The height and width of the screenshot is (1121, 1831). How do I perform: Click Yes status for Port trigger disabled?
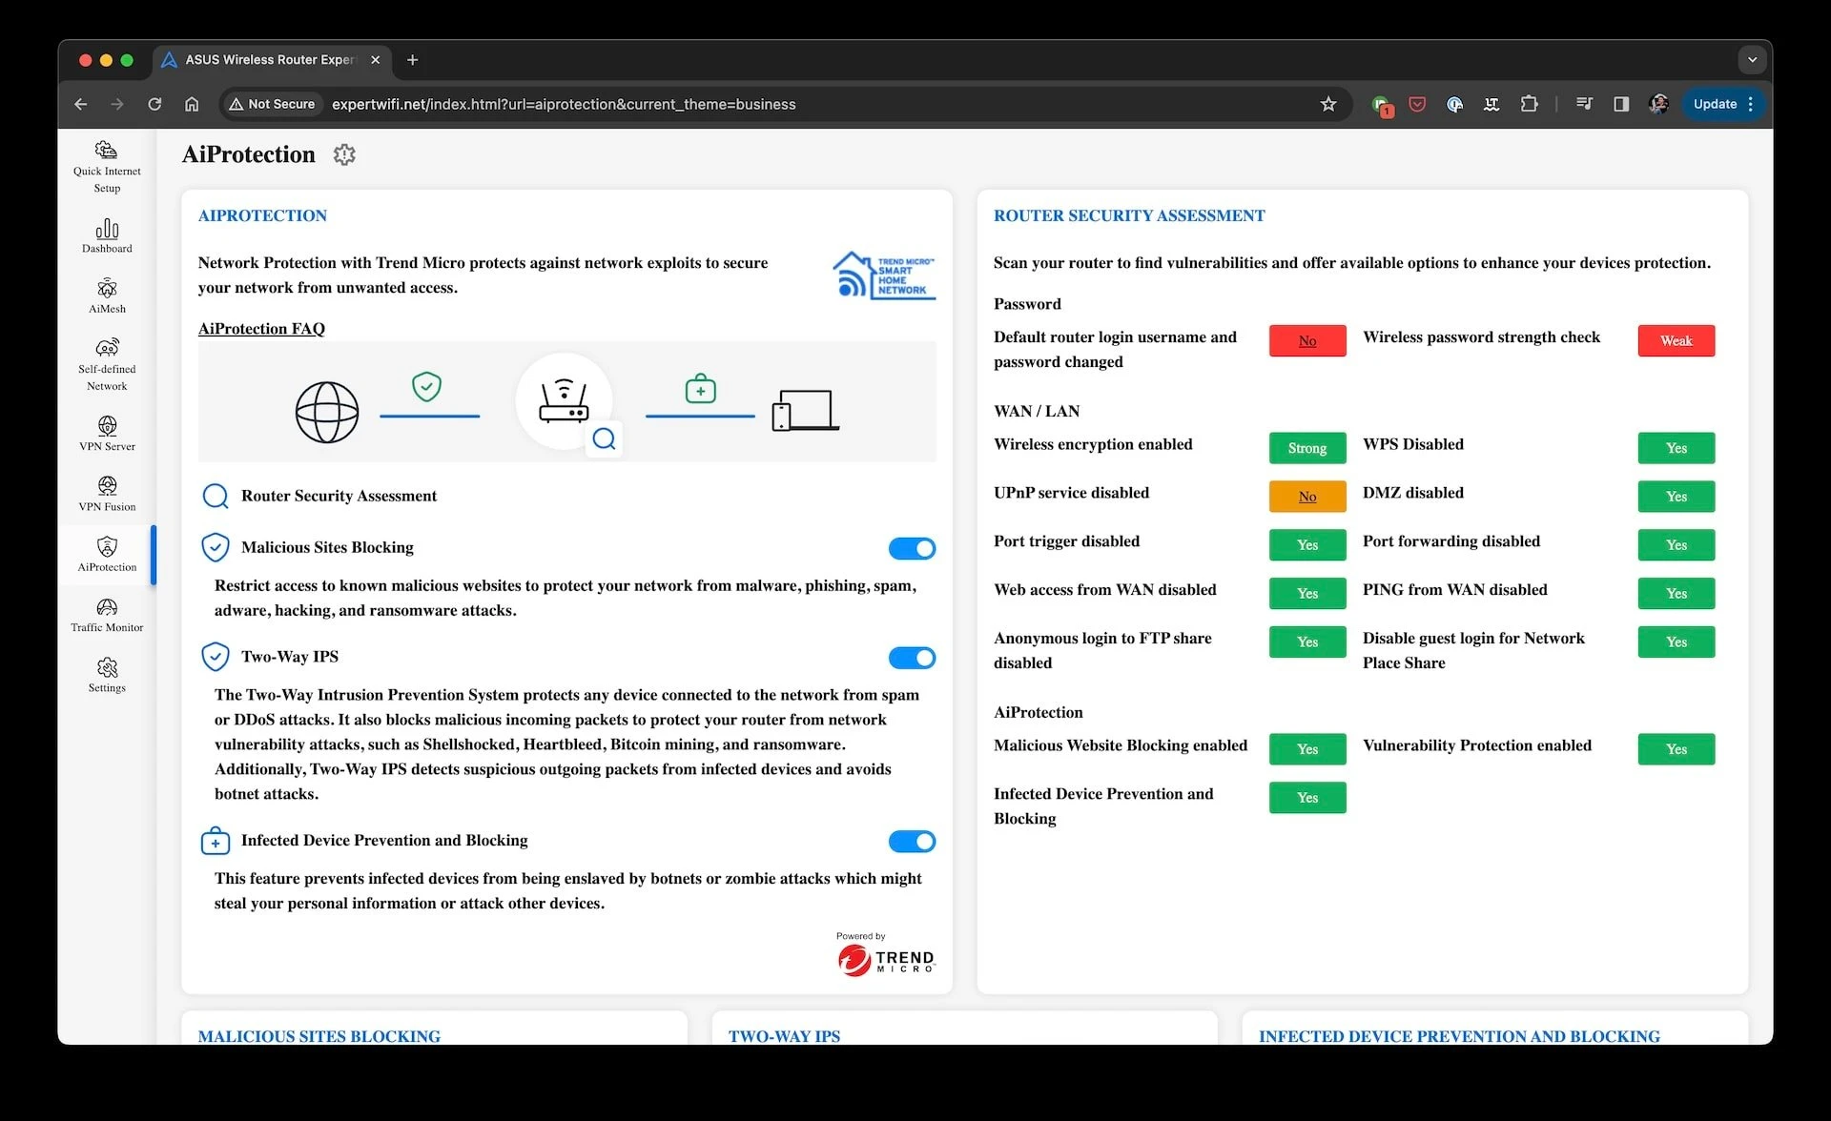point(1307,545)
